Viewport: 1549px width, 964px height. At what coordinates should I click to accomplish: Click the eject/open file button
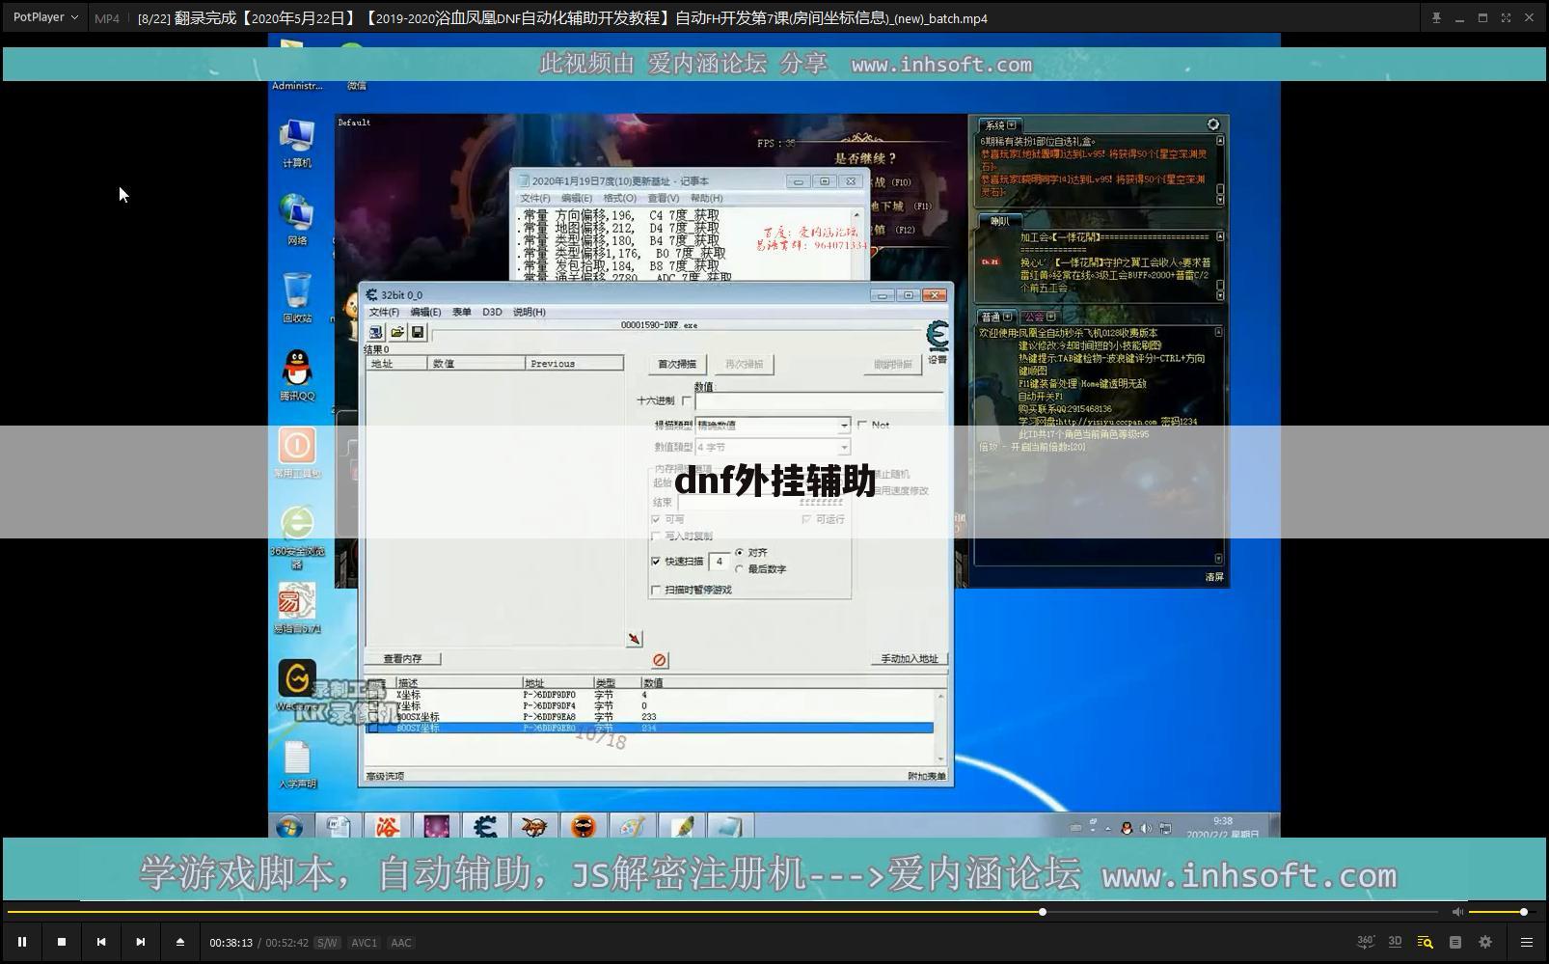click(x=180, y=942)
